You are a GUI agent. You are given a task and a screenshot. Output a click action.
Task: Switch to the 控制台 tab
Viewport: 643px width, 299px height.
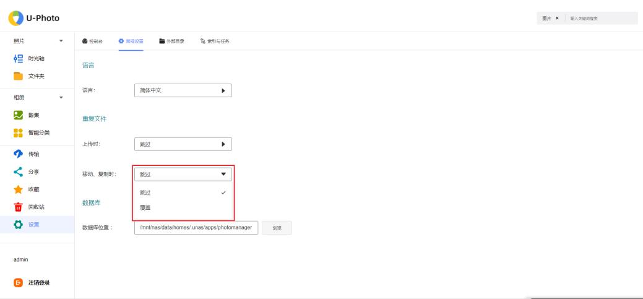(92, 41)
